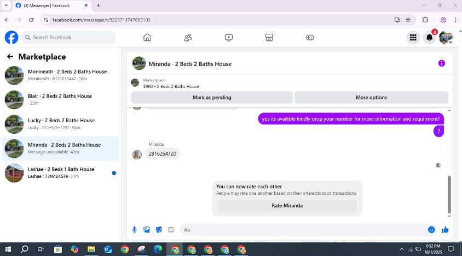Viewport: 462px width, 256px height.
Task: Open Facebook home logo
Action: (x=11, y=38)
